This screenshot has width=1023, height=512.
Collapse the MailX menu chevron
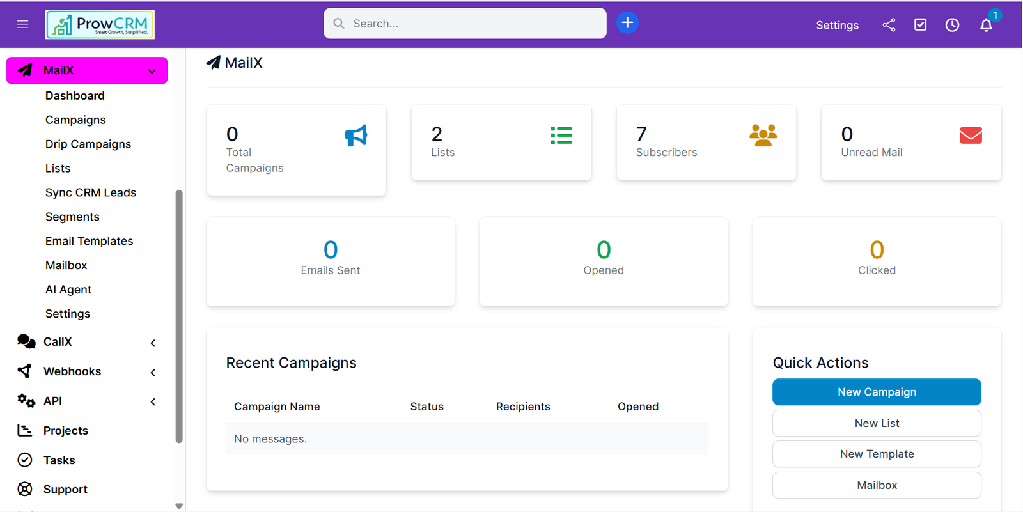152,71
